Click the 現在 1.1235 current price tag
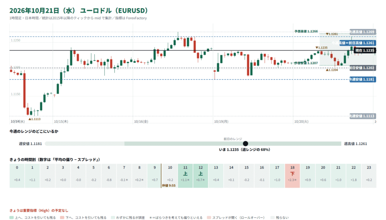The image size is (386, 220). coord(365,50)
